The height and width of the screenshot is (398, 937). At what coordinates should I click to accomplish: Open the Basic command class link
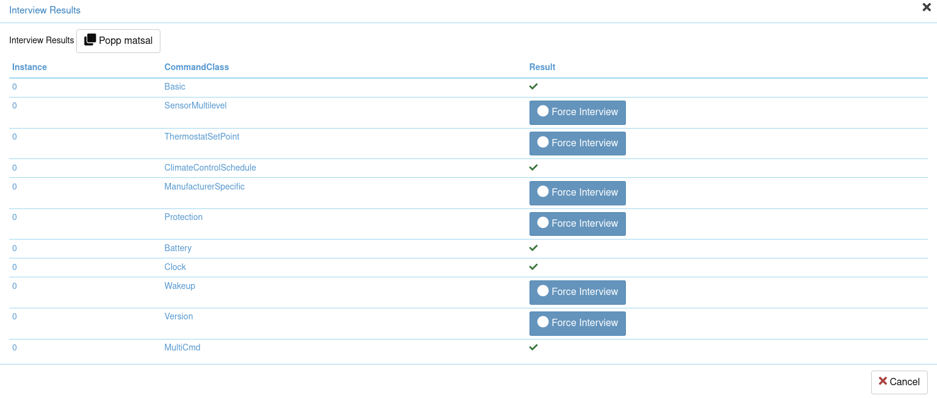click(174, 87)
